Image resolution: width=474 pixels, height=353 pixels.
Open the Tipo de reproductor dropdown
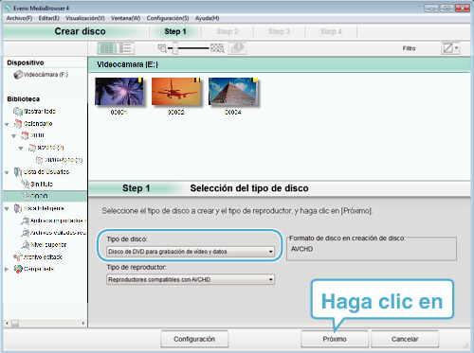pos(191,279)
